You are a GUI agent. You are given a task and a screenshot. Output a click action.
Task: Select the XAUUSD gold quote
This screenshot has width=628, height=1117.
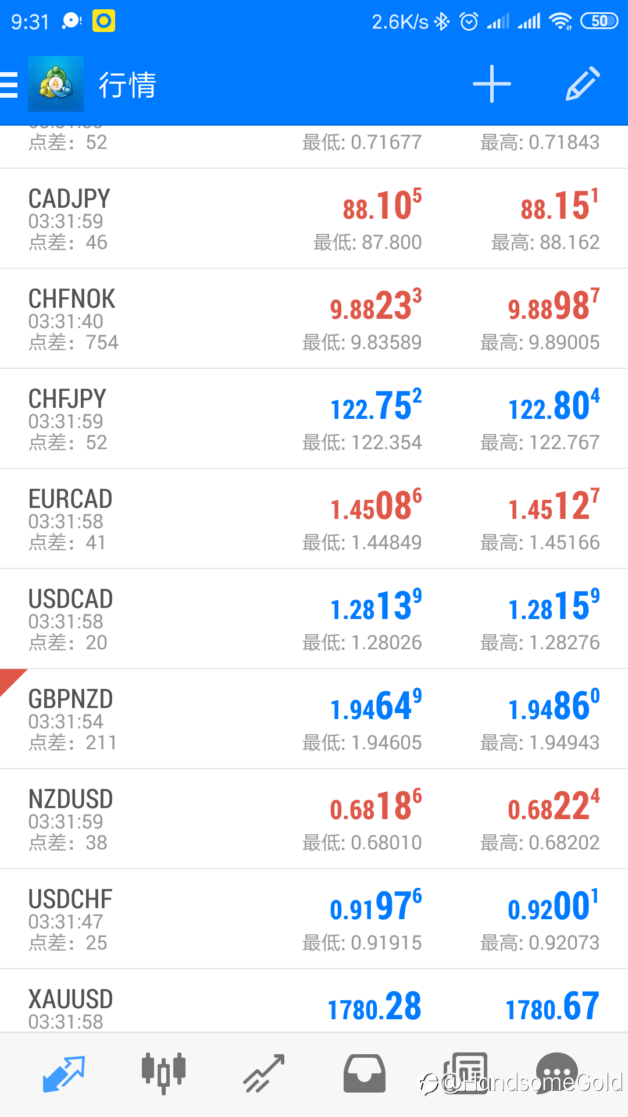pos(314,1001)
